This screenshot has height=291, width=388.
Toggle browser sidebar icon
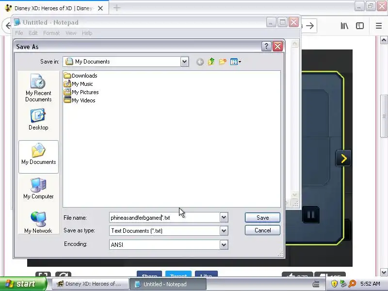pos(360,26)
